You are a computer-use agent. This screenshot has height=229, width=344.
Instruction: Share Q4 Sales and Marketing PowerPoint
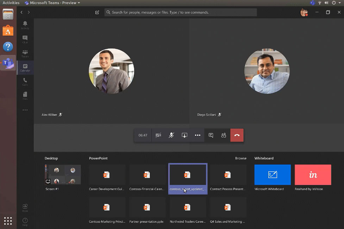228,210
